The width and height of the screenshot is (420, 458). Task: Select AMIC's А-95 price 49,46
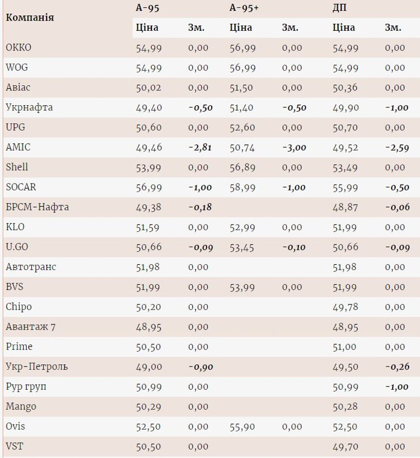149,147
